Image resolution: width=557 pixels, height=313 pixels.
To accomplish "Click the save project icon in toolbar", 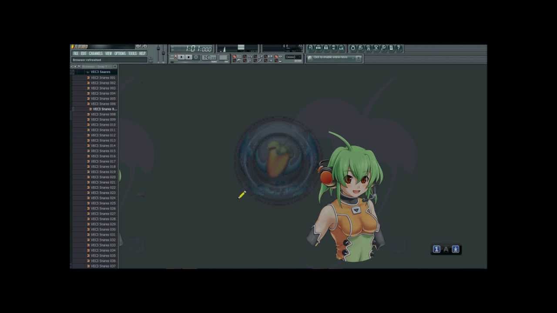I will tap(360, 48).
